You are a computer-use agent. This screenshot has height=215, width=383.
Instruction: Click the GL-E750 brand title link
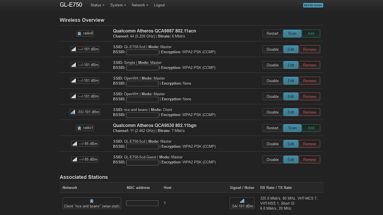click(x=71, y=5)
